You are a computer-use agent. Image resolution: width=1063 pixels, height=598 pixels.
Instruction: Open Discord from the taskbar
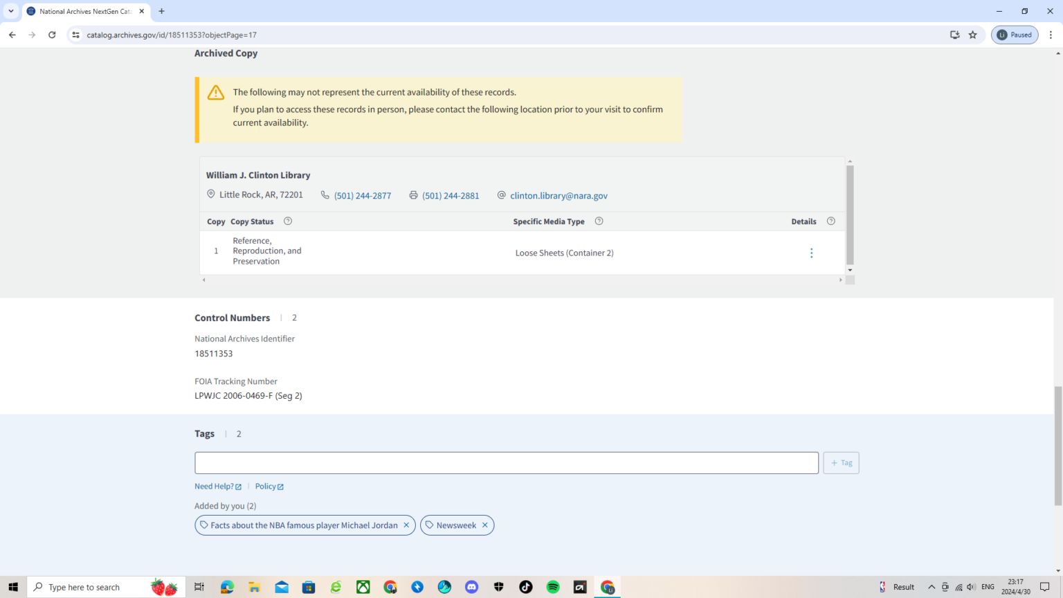pos(471,587)
